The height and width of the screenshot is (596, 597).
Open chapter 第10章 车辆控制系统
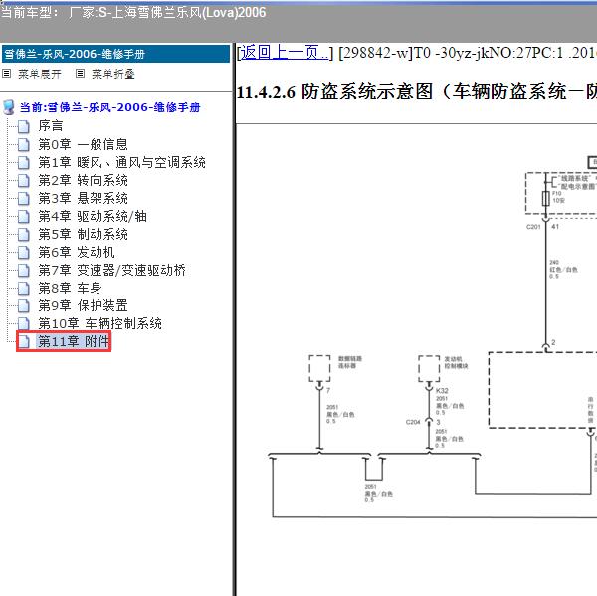click(99, 323)
